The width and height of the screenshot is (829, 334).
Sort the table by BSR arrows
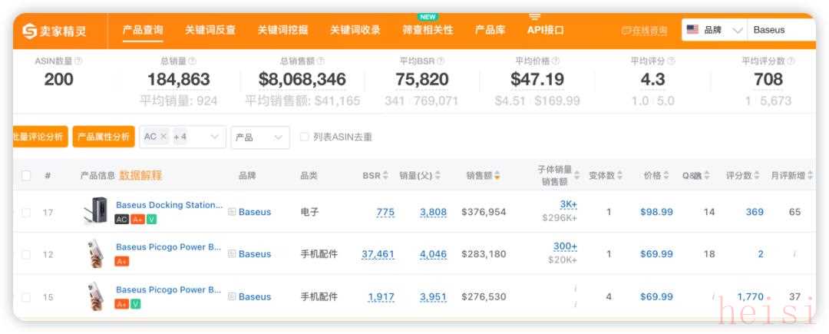click(386, 176)
